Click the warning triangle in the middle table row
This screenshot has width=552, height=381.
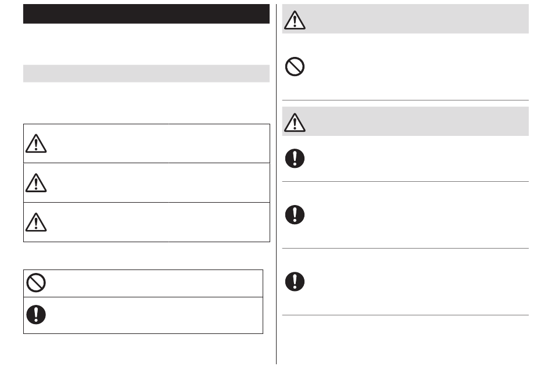tap(36, 182)
